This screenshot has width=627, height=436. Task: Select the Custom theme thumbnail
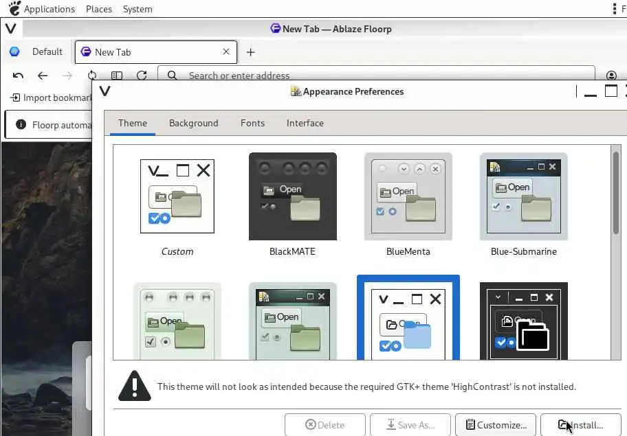pyautogui.click(x=177, y=196)
